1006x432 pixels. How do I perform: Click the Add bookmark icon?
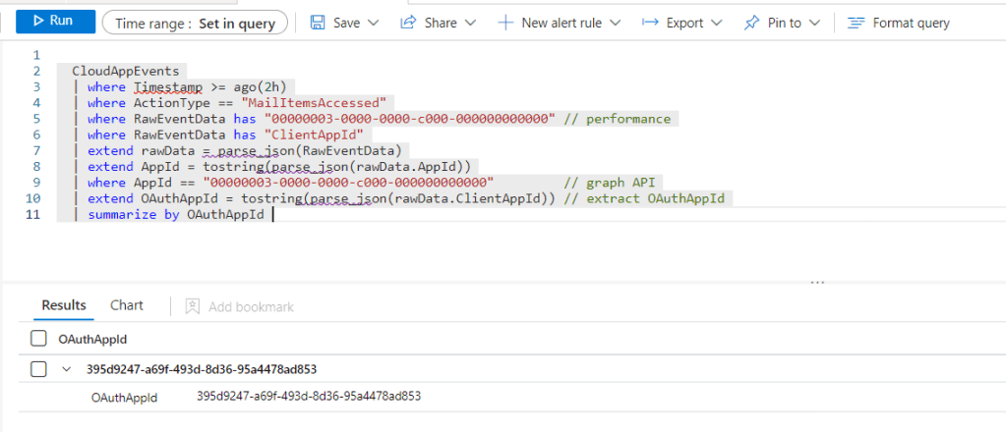click(x=193, y=306)
